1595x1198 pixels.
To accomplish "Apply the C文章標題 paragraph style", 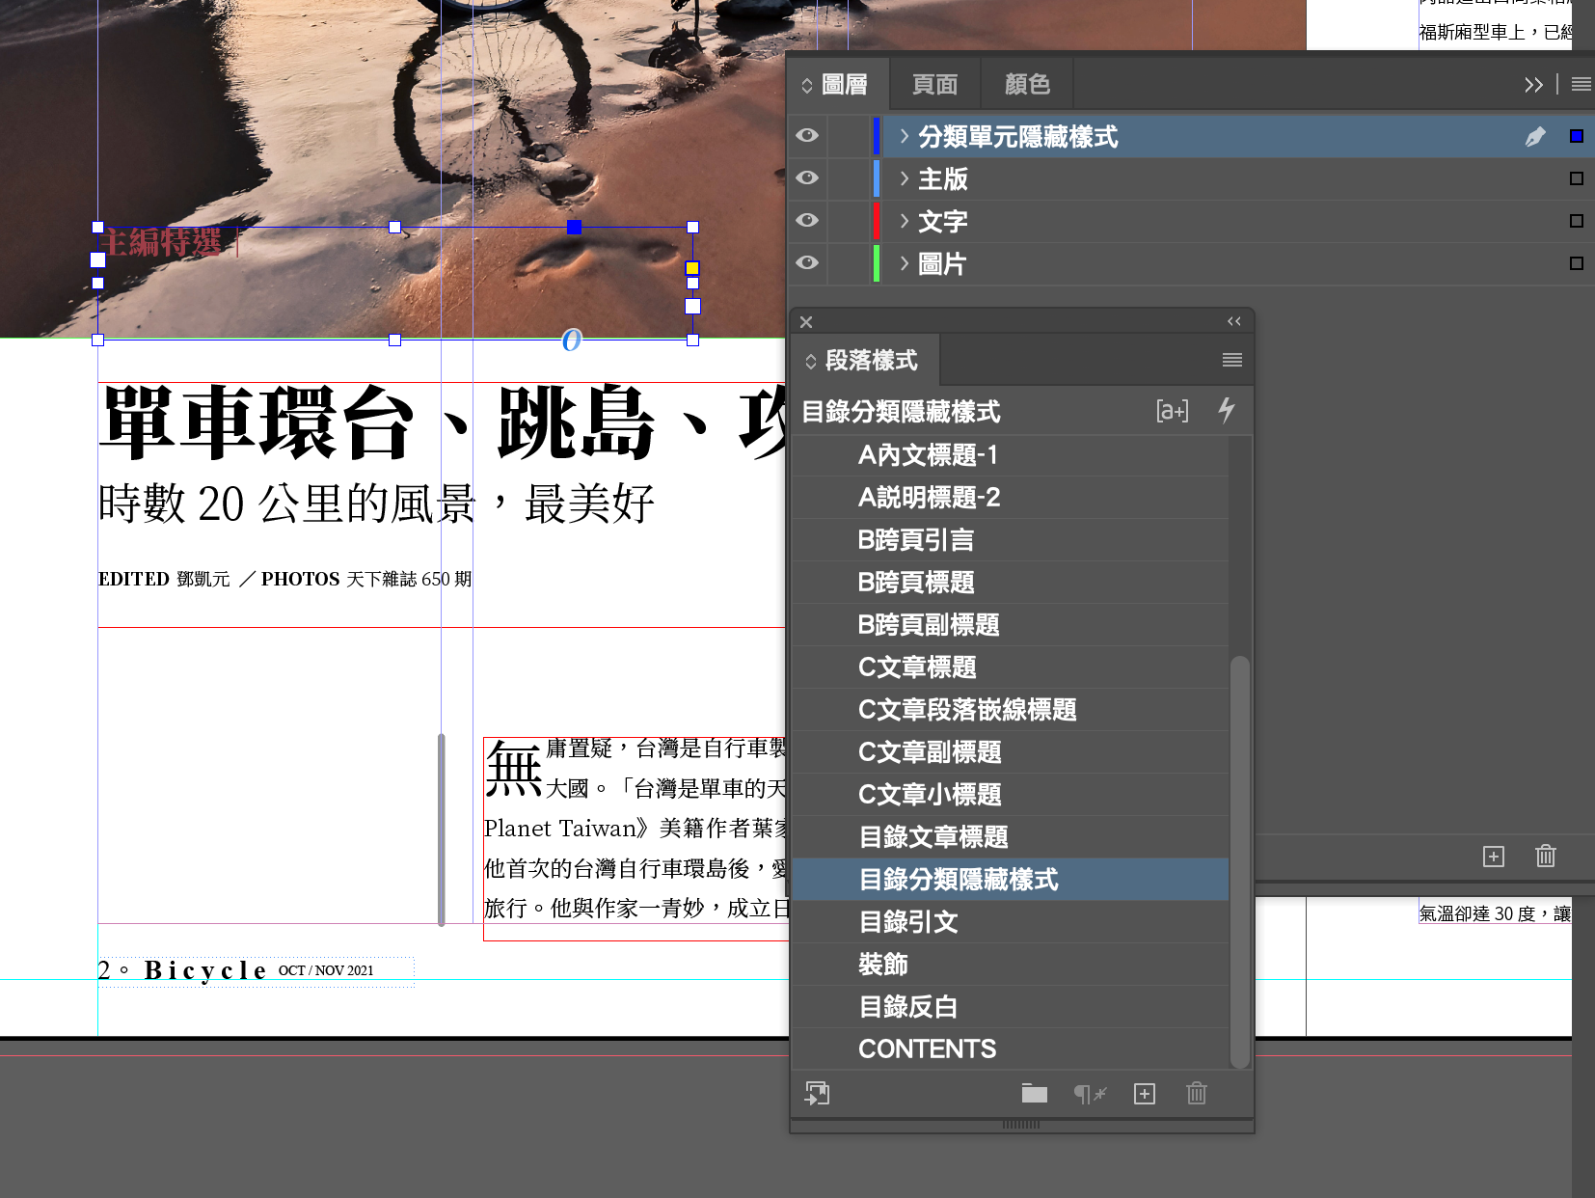I will click(x=917, y=667).
